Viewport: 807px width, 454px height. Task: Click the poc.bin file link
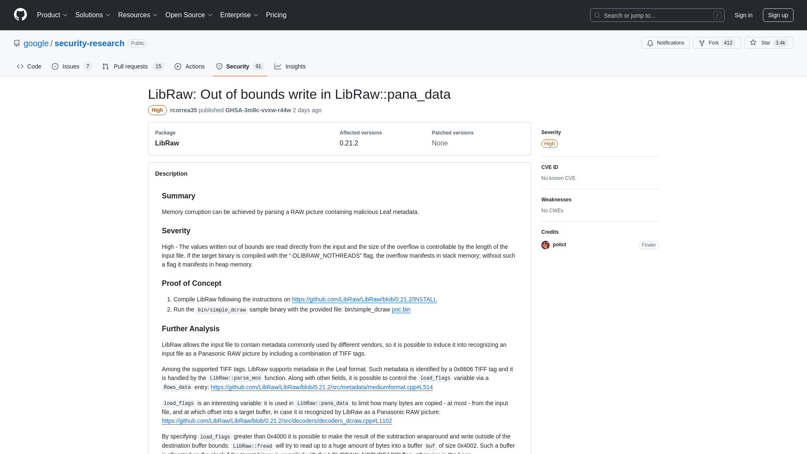(401, 309)
